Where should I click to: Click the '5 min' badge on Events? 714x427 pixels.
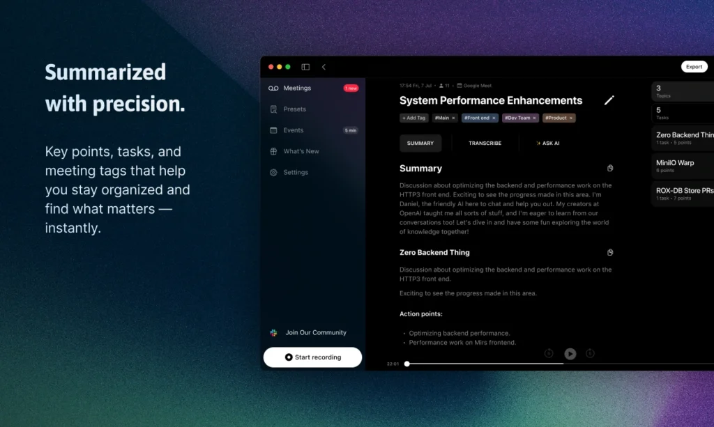point(350,130)
